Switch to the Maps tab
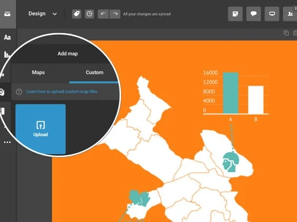297x222 pixels. coord(38,72)
